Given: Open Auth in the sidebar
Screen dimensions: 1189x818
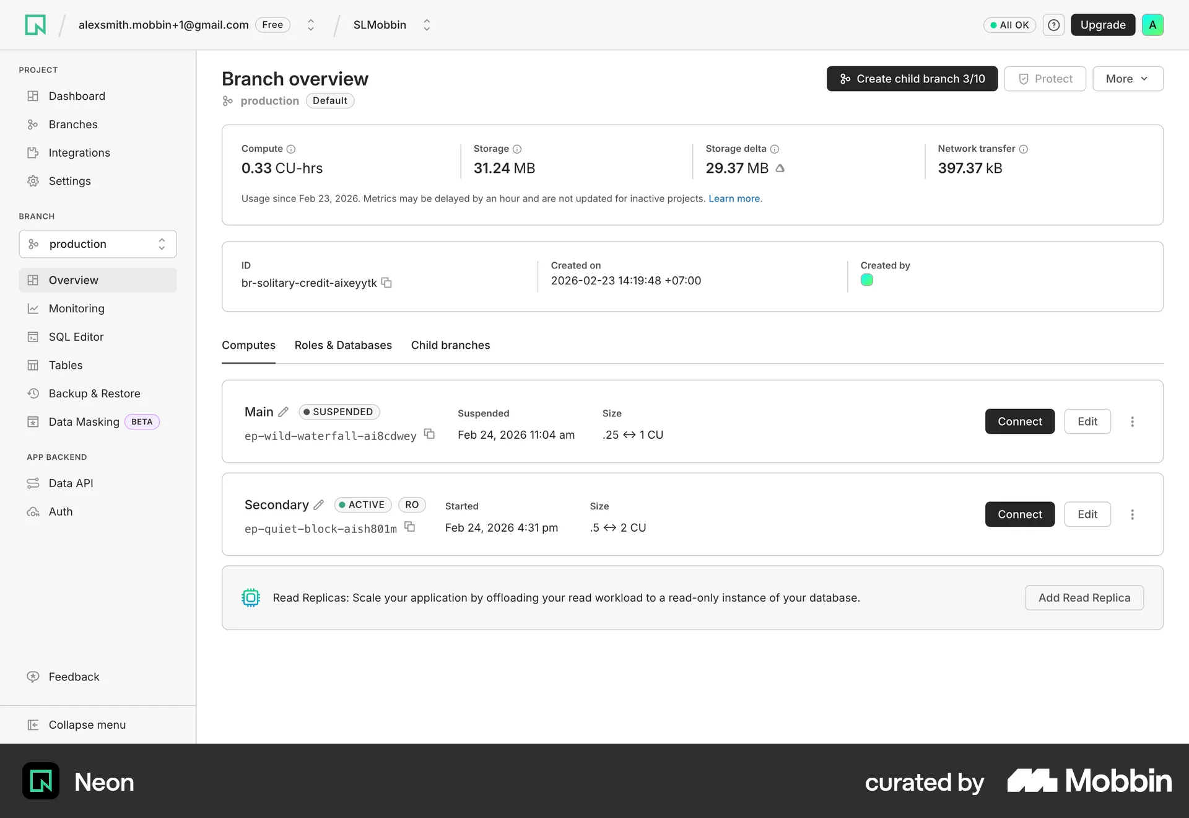Looking at the screenshot, I should [x=98, y=512].
